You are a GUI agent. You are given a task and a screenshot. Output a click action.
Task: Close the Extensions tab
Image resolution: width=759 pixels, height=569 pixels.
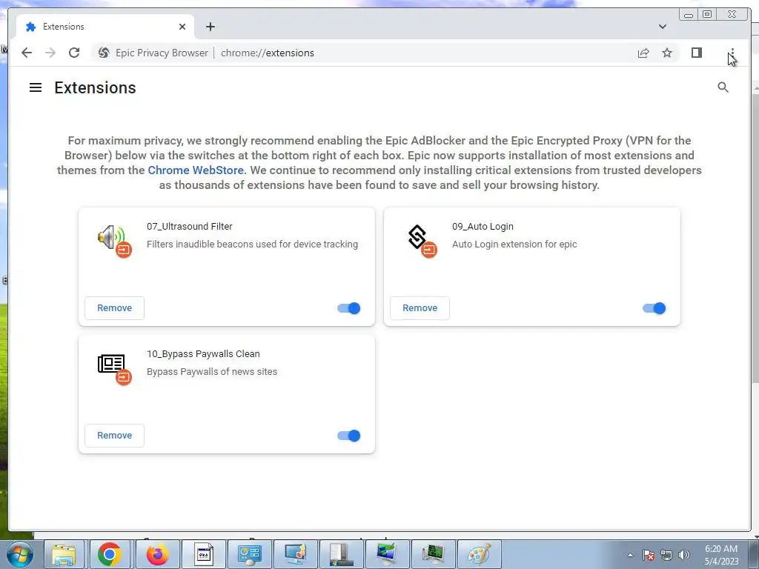click(x=182, y=27)
